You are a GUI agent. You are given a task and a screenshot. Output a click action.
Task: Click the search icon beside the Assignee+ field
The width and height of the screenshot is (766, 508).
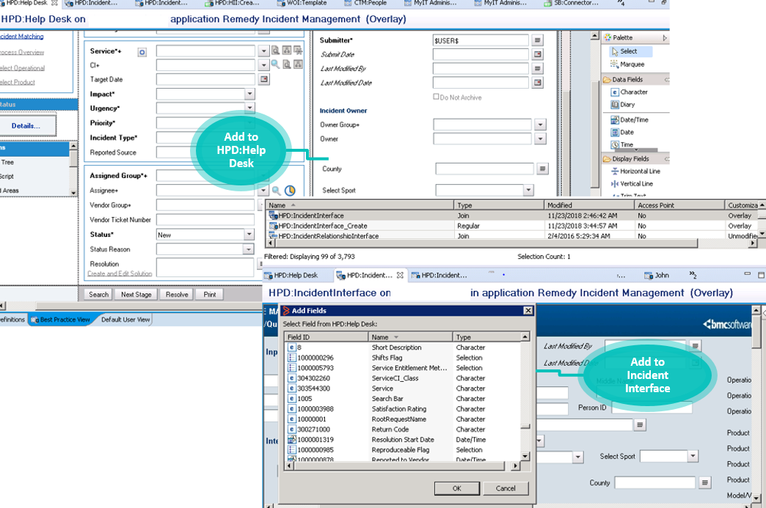point(277,191)
